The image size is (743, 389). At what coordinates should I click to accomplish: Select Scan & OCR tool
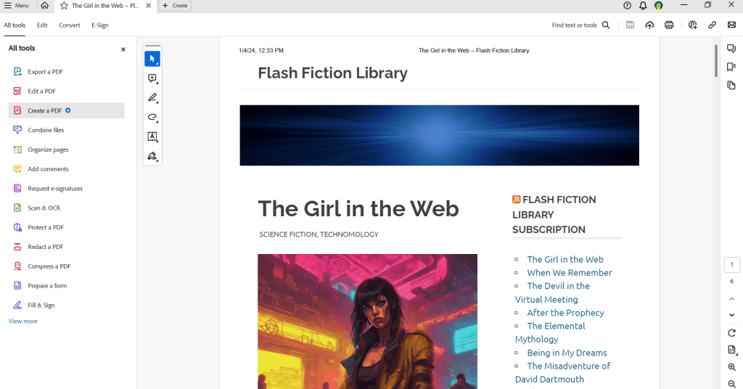(x=66, y=208)
